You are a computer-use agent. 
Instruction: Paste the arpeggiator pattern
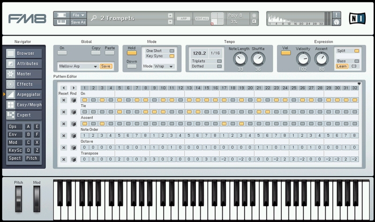(110, 53)
